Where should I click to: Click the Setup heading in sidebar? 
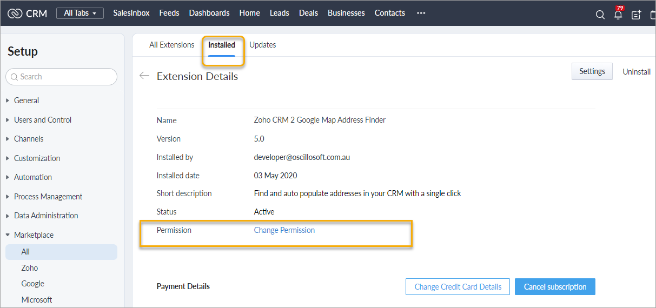click(x=23, y=51)
